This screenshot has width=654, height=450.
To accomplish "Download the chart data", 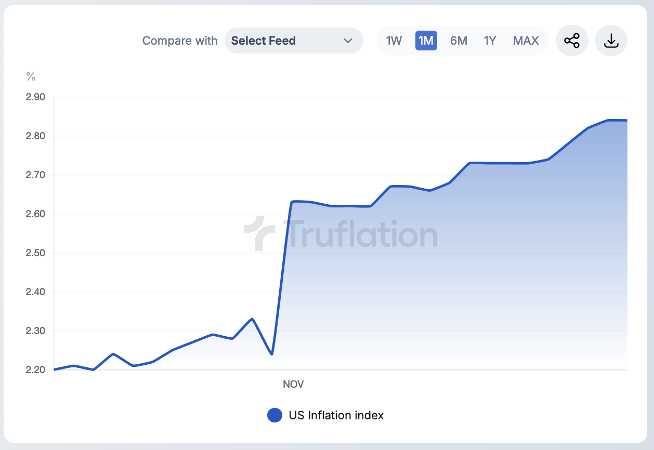I will tap(611, 41).
